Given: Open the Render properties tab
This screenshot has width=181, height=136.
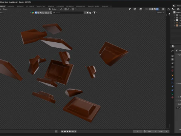Looking at the screenshot, I should pos(172,56).
